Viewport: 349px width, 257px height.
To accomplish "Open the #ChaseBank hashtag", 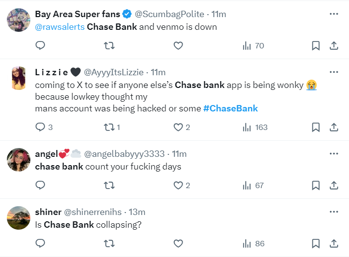I will point(230,108).
